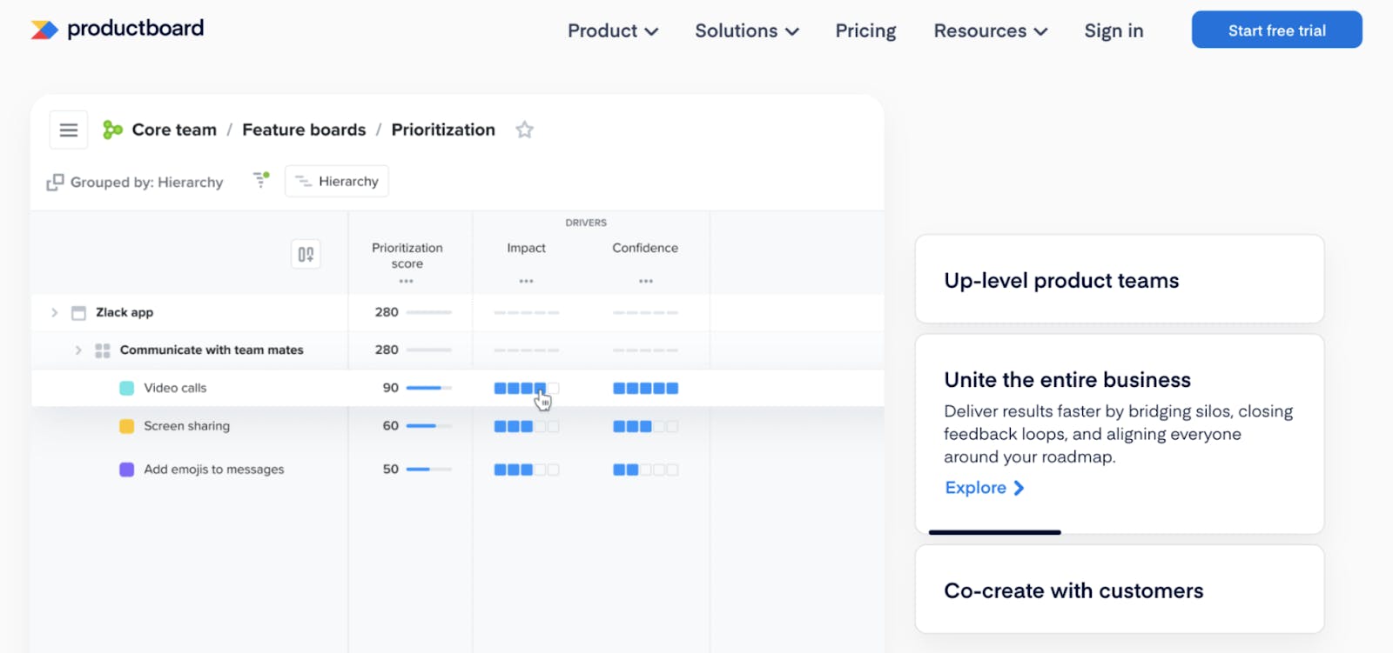Click Sign in

pos(1114,30)
